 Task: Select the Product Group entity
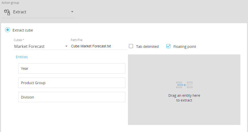72,83
